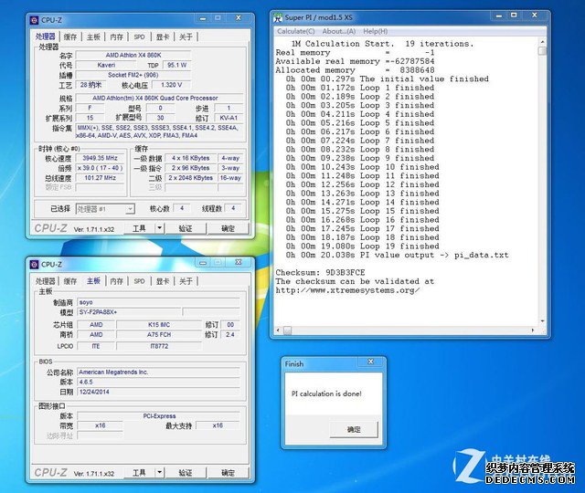Open 显卡 tab in bottom CPU-Z window

[x=163, y=281]
